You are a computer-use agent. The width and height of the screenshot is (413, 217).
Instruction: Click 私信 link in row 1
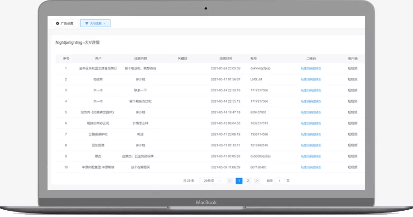point(304,68)
